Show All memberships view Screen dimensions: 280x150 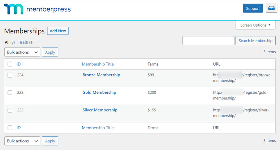pos(7,42)
